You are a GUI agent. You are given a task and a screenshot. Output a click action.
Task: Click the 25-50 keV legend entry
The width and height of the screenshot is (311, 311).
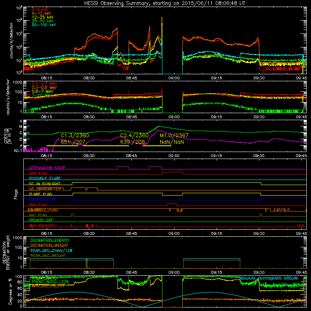(x=43, y=21)
